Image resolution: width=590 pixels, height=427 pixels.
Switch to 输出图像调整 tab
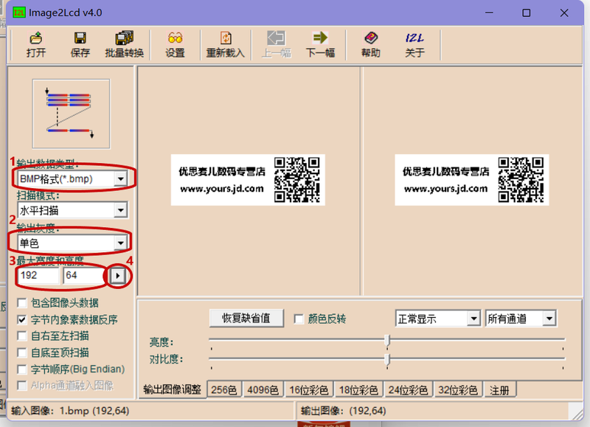pyautogui.click(x=173, y=389)
